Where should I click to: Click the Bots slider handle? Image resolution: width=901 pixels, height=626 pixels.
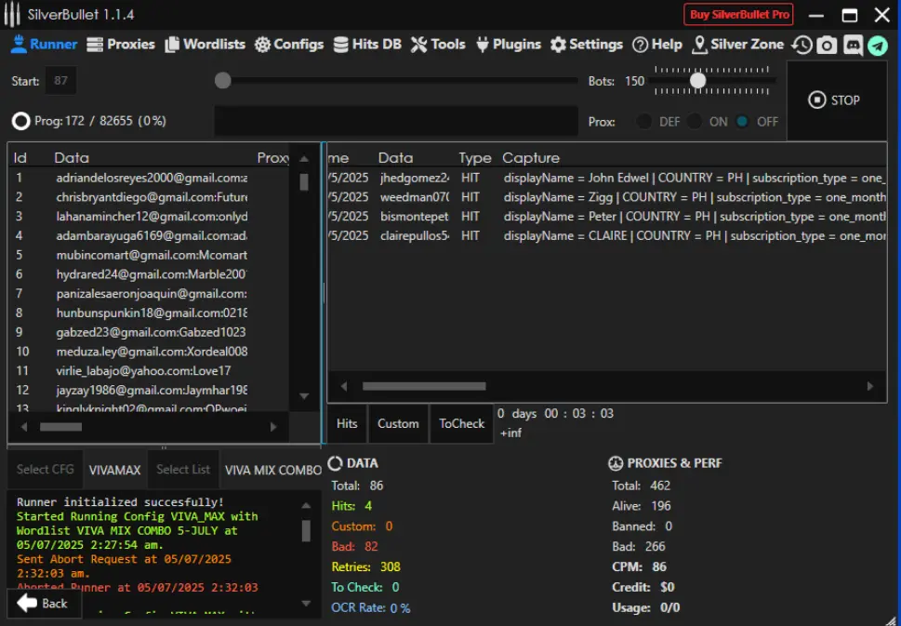(697, 81)
